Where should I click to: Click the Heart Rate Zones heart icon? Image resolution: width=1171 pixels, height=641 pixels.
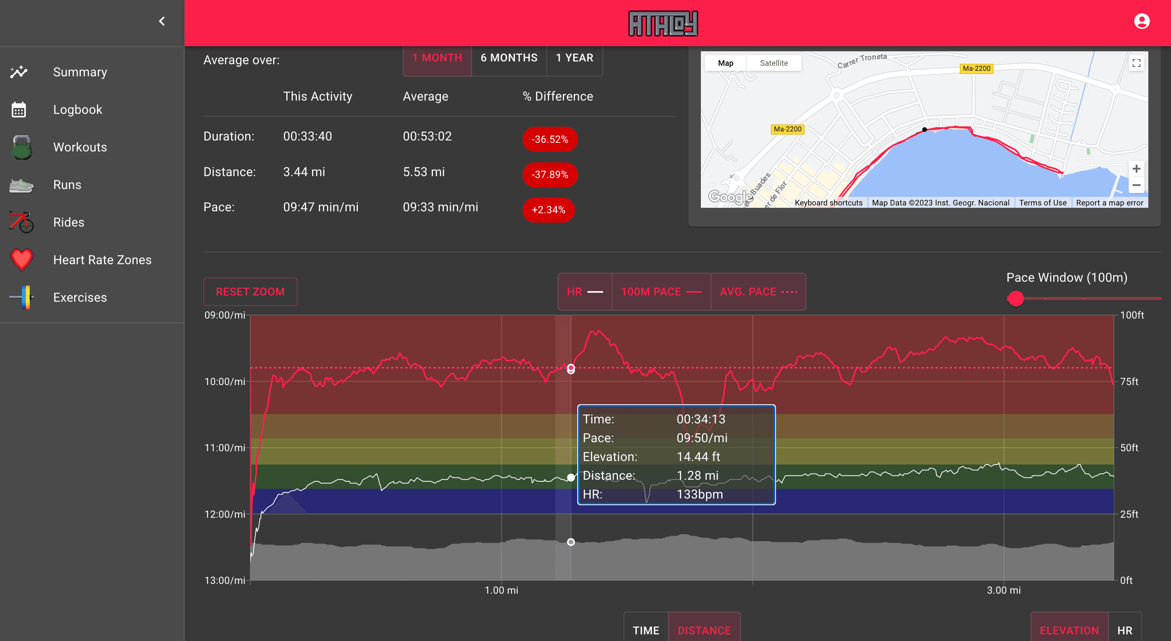pyautogui.click(x=22, y=260)
